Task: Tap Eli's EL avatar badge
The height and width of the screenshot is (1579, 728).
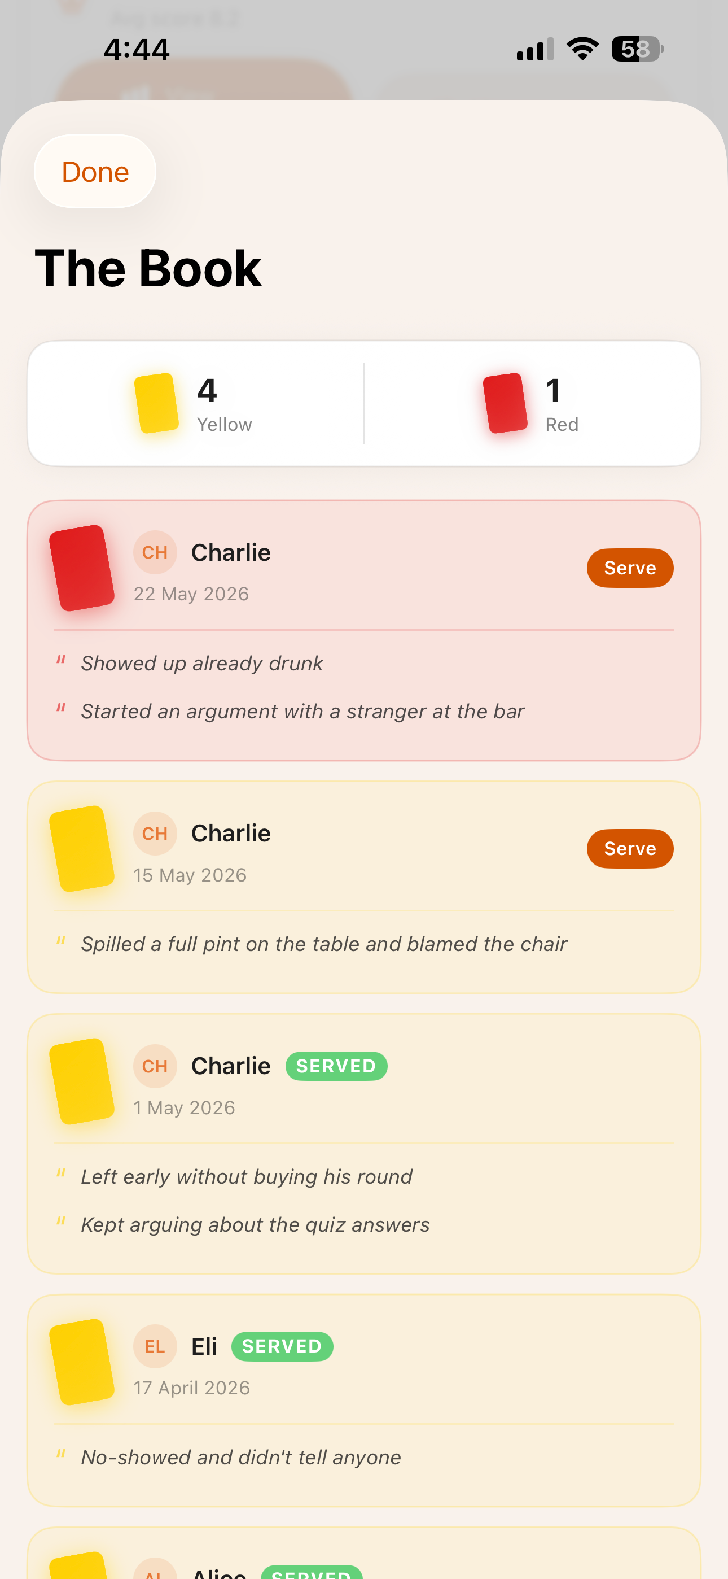Action: coord(155,1346)
